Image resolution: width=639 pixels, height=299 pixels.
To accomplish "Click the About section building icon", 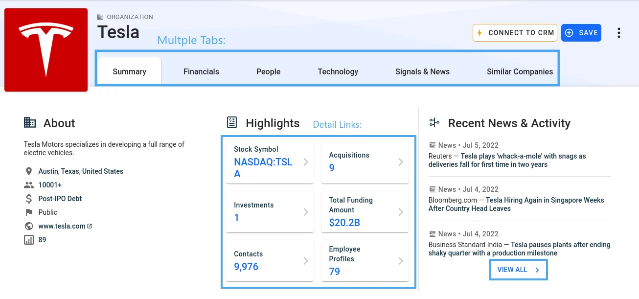I will click(x=30, y=123).
